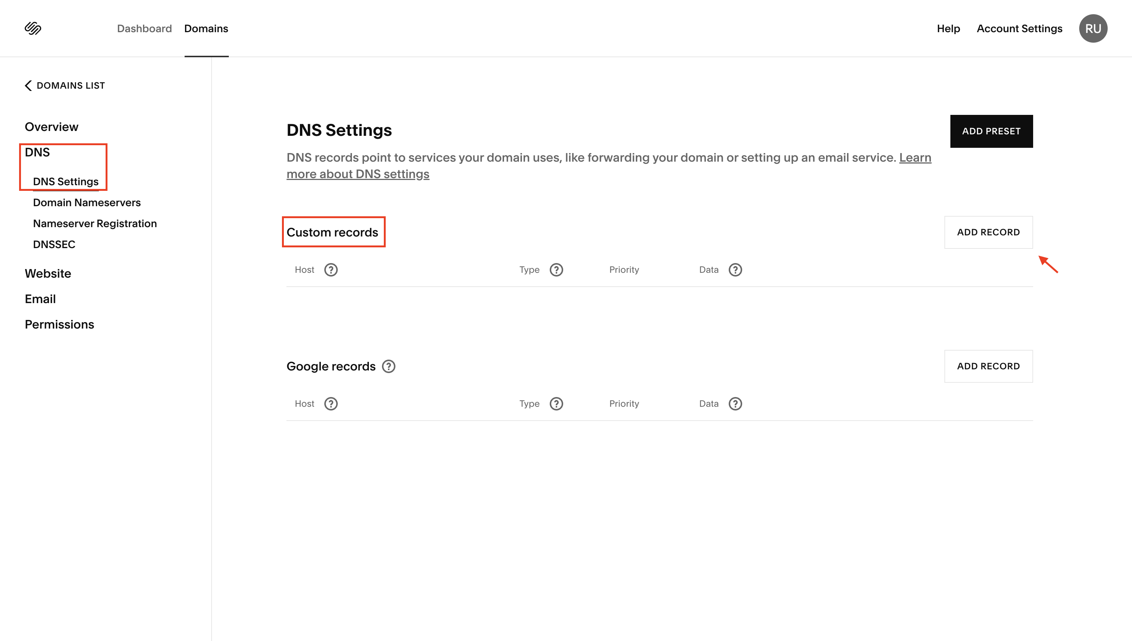Select Domain Nameservers in the sidebar

point(87,202)
